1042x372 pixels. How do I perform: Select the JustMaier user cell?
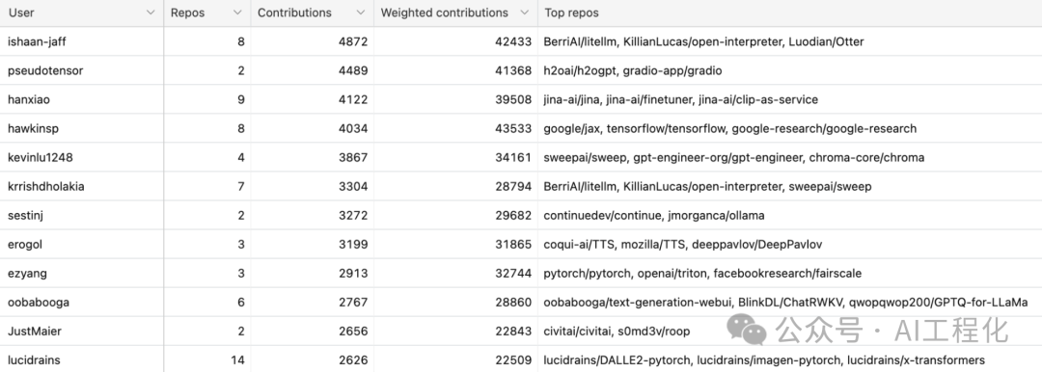point(82,331)
